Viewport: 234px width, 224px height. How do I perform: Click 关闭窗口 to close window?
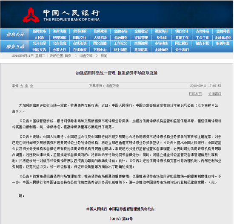point(215,94)
